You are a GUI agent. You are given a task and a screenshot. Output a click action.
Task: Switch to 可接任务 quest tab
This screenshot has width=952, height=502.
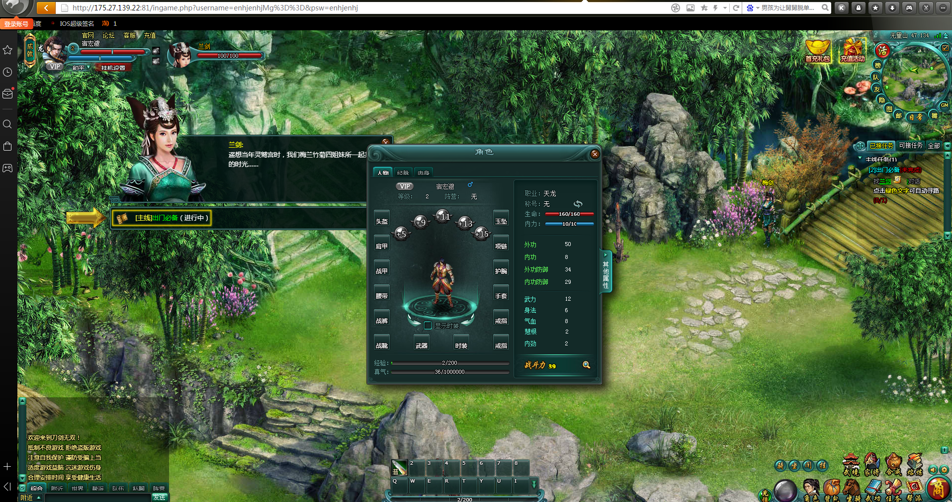click(911, 146)
